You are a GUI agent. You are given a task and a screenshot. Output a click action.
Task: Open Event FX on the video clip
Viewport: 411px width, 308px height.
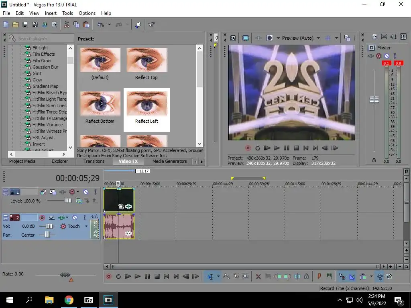(128, 207)
